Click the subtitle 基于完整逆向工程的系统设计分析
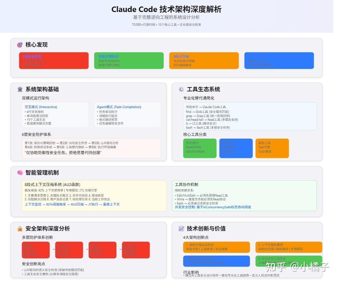The image size is (338, 281). [166, 17]
